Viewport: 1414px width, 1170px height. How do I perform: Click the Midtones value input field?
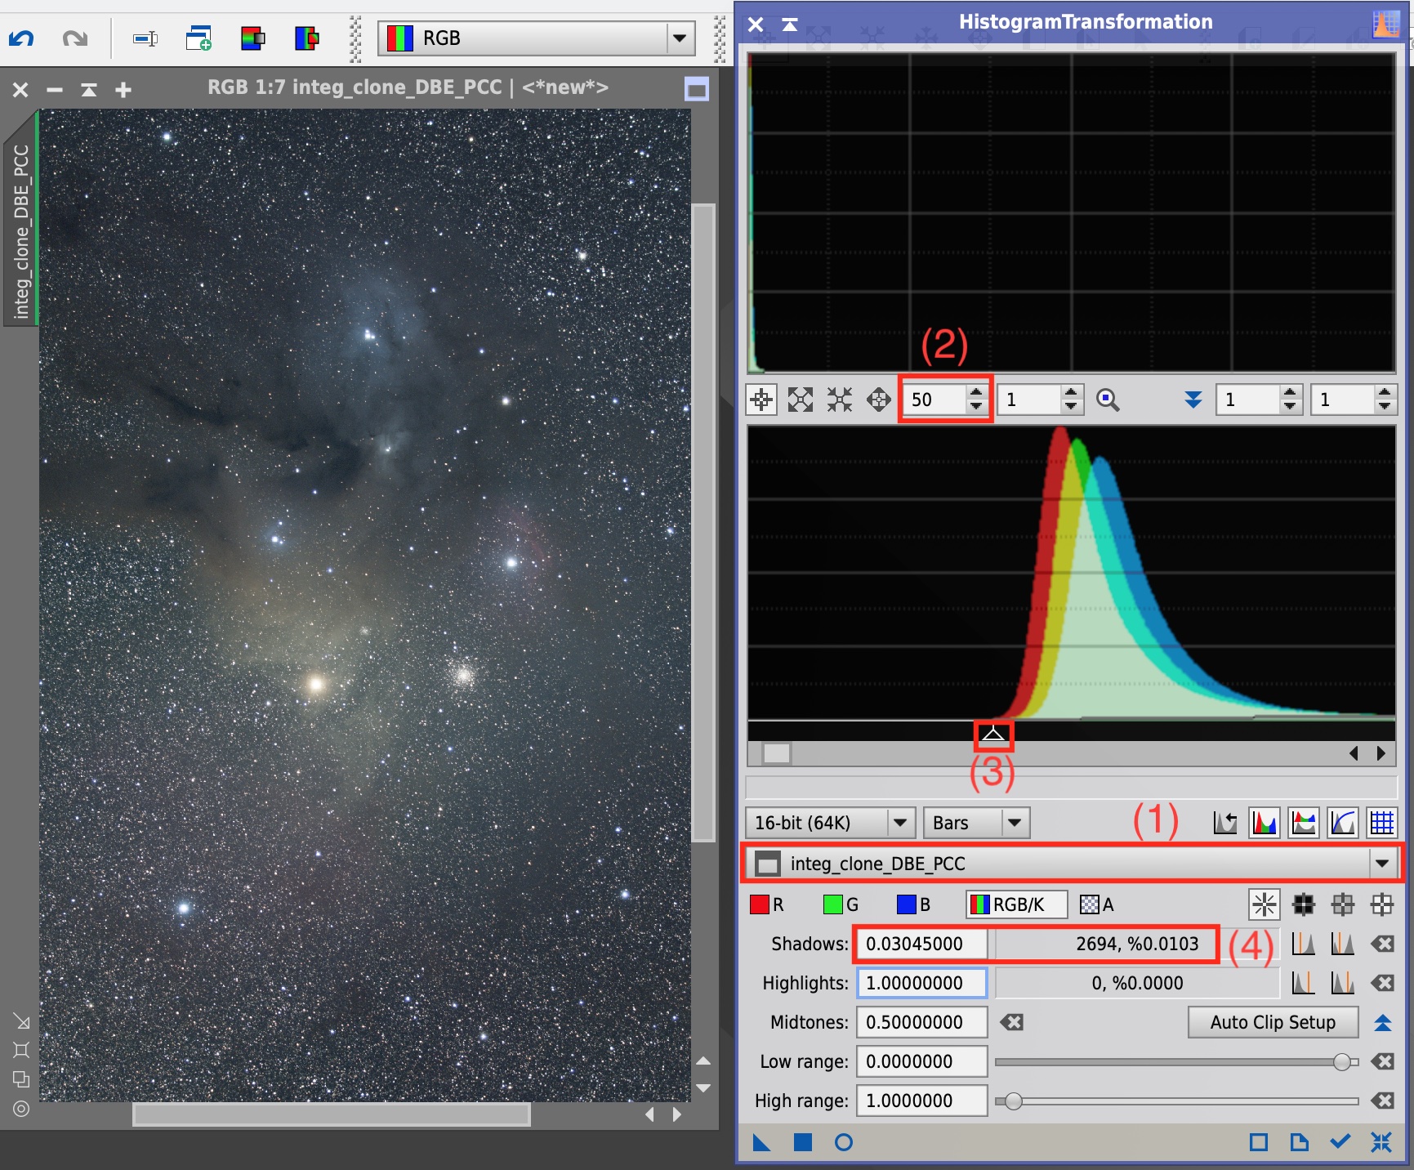(x=921, y=1022)
